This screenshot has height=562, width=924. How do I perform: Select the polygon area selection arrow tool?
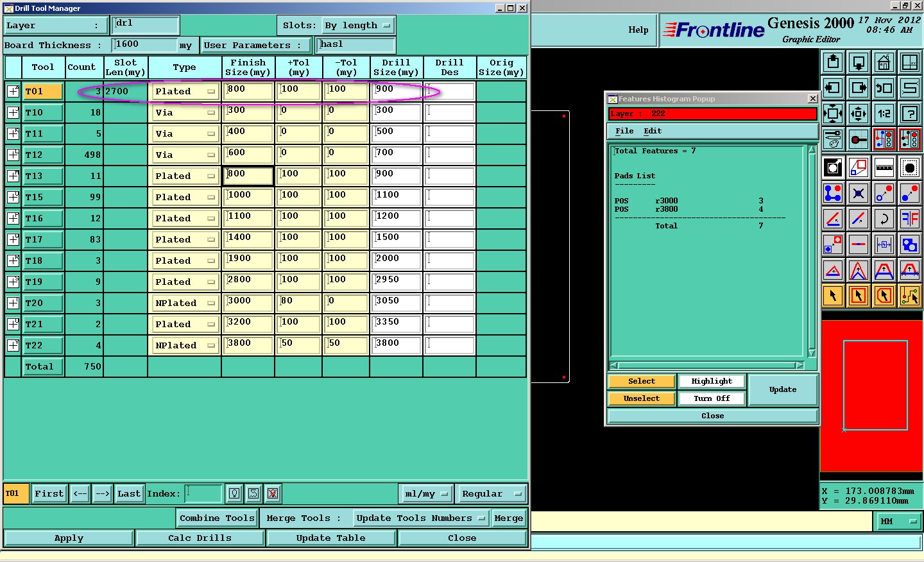[884, 296]
